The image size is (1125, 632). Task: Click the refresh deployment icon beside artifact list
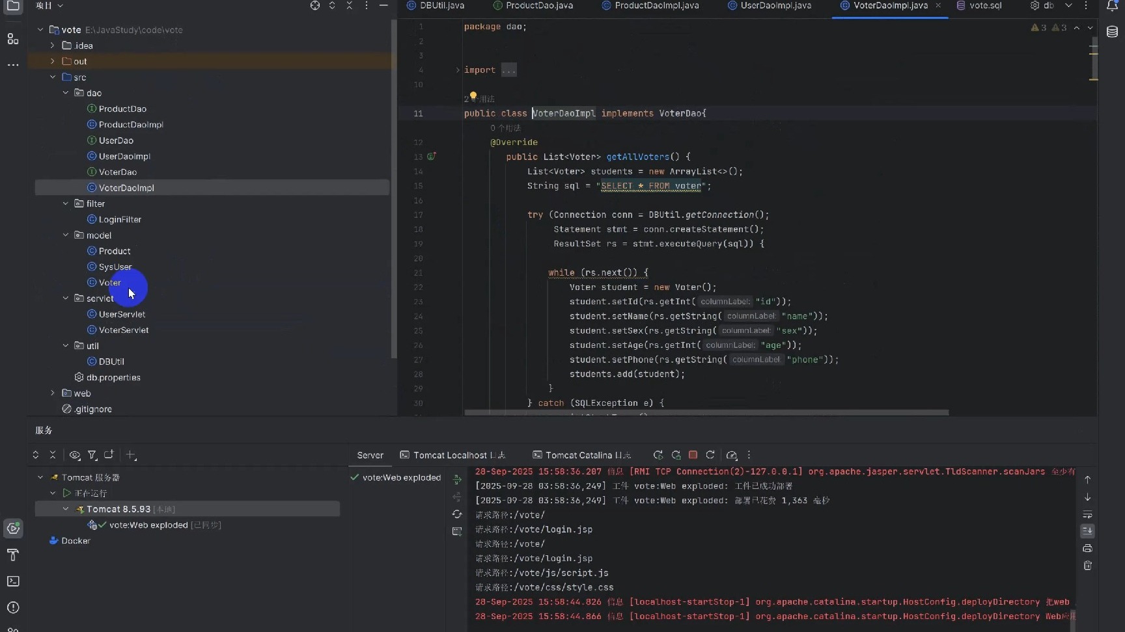tap(457, 514)
